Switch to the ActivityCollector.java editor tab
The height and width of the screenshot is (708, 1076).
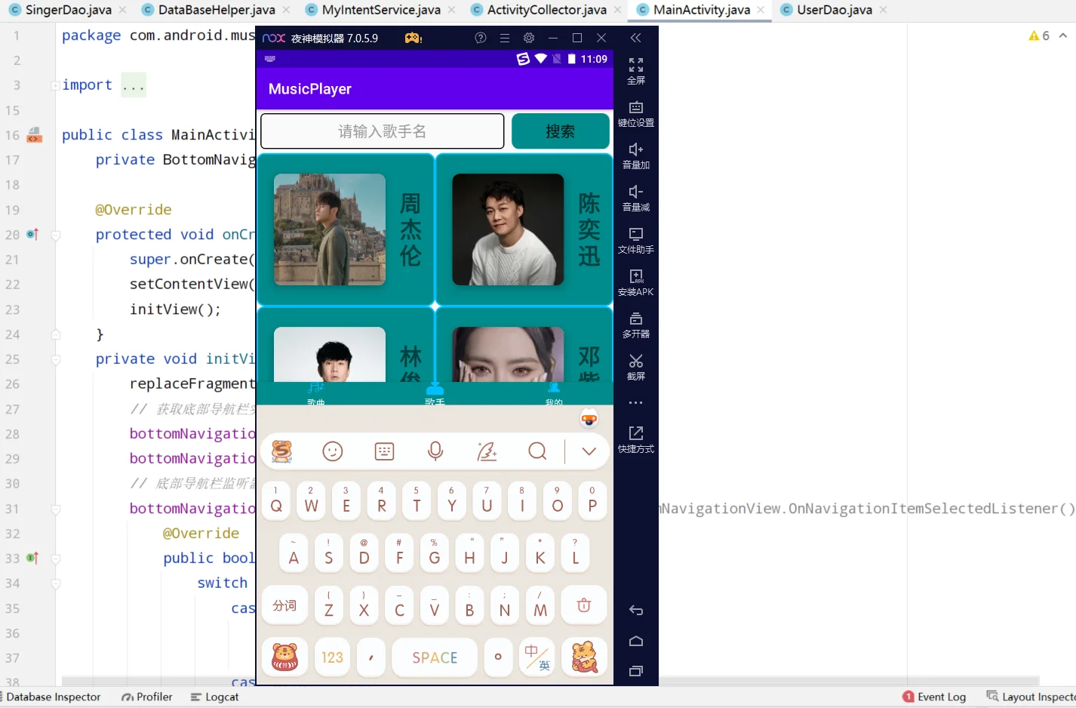(x=546, y=10)
